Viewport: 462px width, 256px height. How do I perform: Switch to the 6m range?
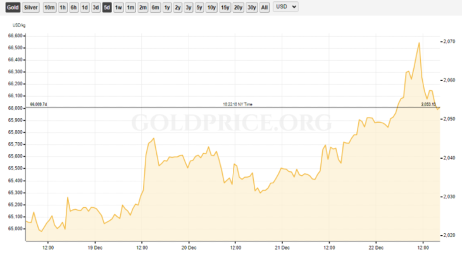coord(155,8)
